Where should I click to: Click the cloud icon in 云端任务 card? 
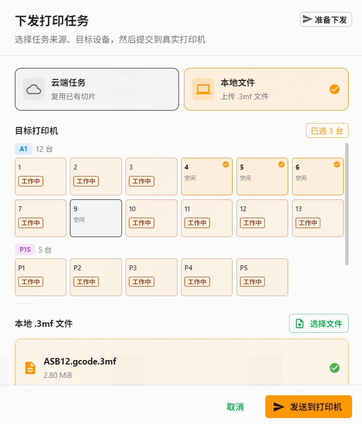click(34, 89)
